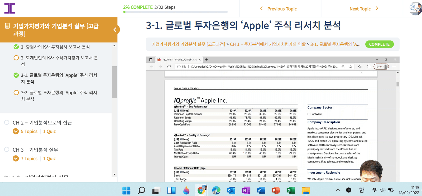
Task: Open PowerPoint from the taskbar
Action: pyautogui.click(x=276, y=190)
